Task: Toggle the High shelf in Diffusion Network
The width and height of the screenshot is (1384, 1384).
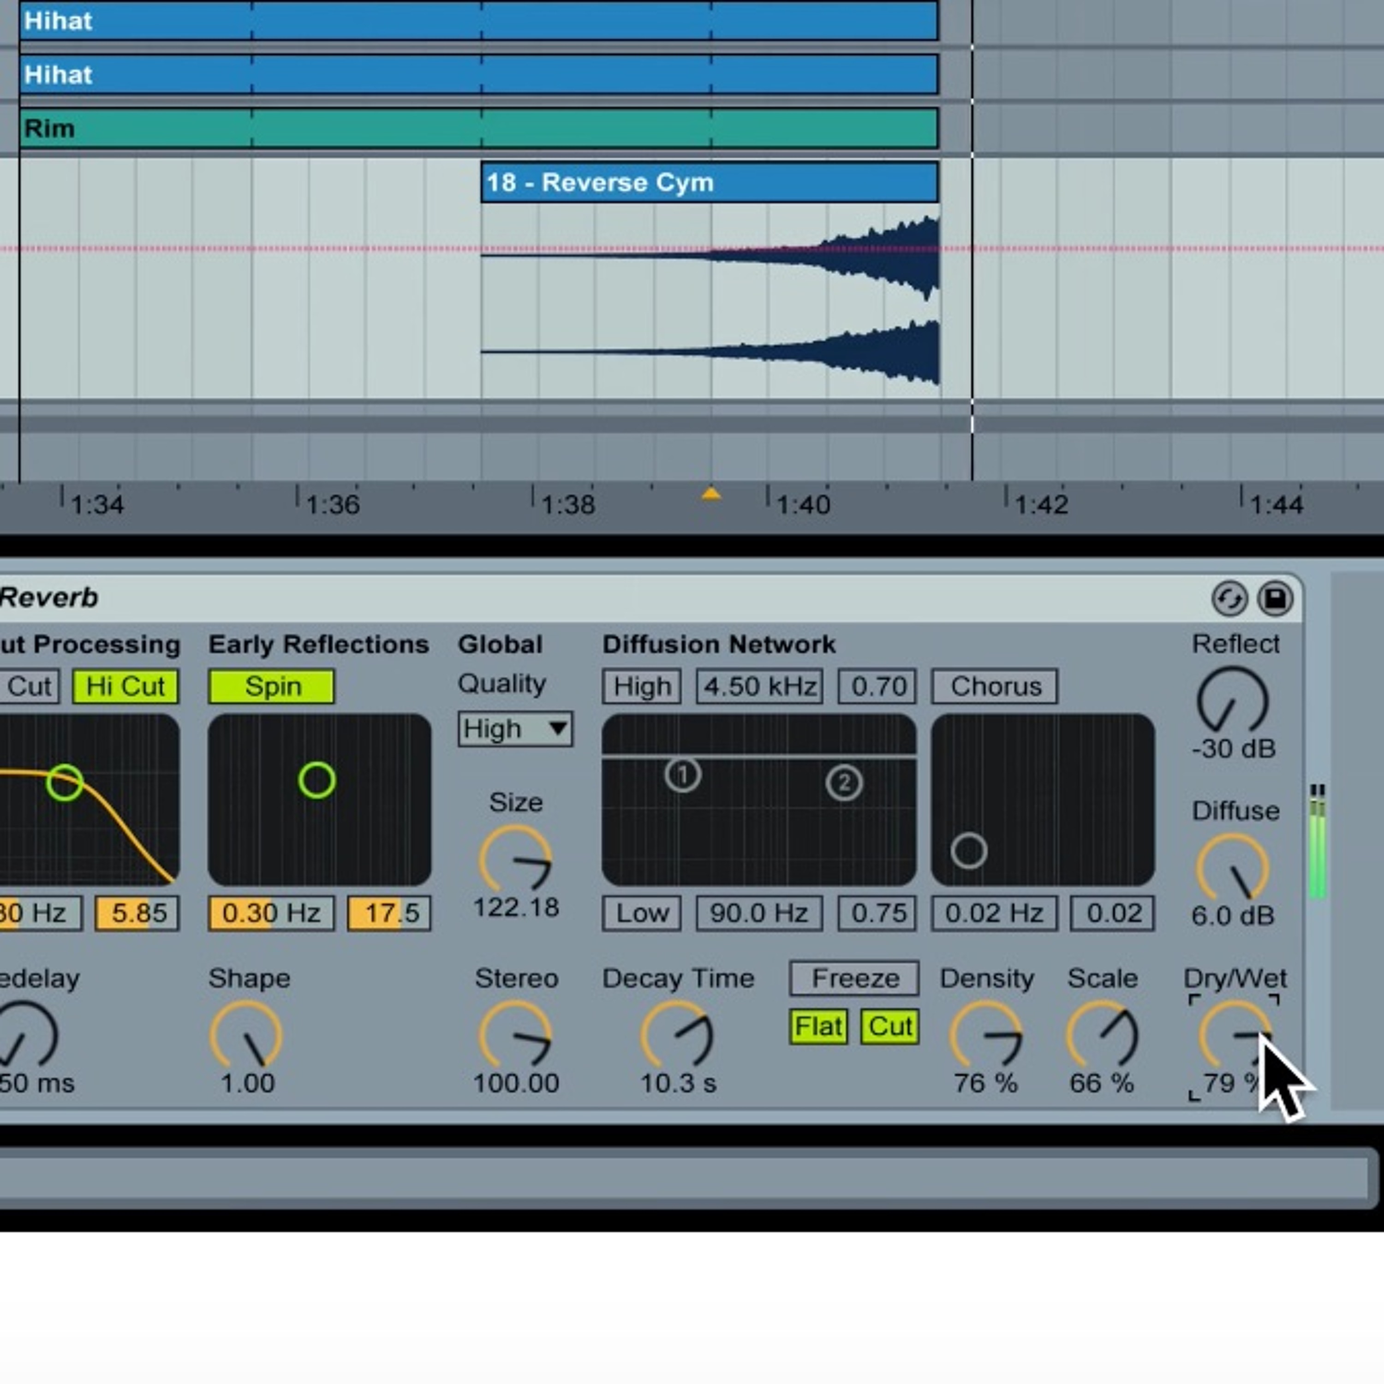Action: pos(642,686)
